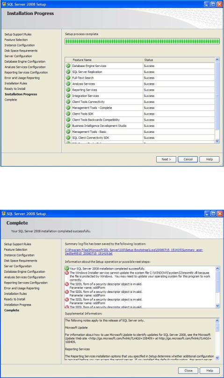Click the Full-Text Search feature name
The image size is (224, 378).
pos(83,78)
